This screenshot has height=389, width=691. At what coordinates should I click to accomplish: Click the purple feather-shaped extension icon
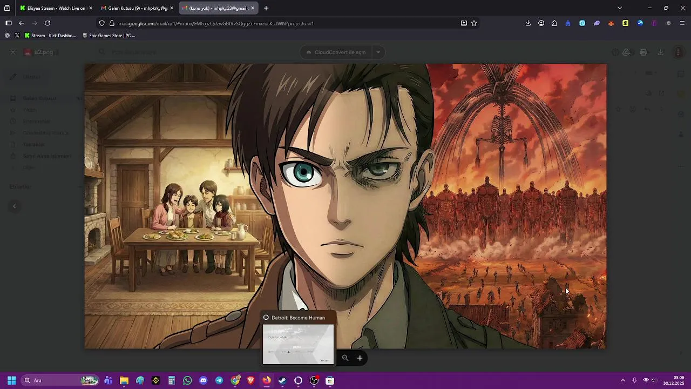597,23
